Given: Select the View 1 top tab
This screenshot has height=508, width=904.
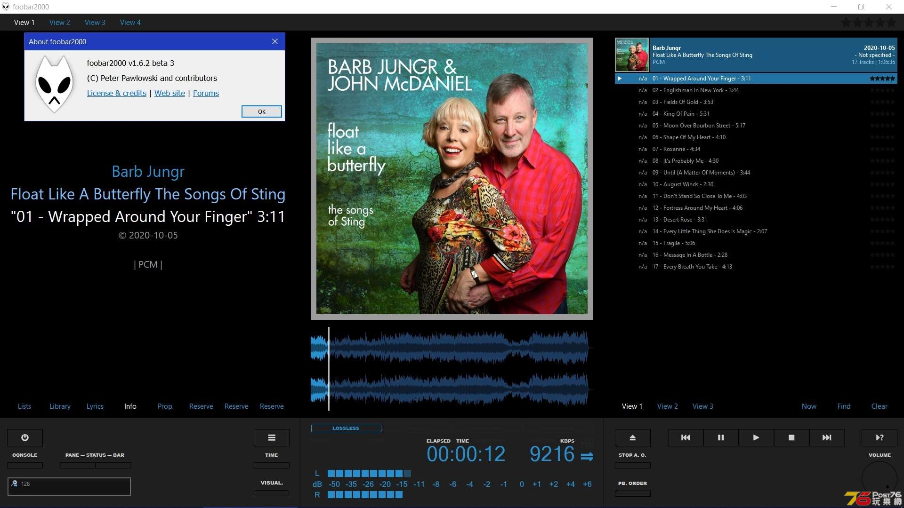Looking at the screenshot, I should click(x=24, y=22).
